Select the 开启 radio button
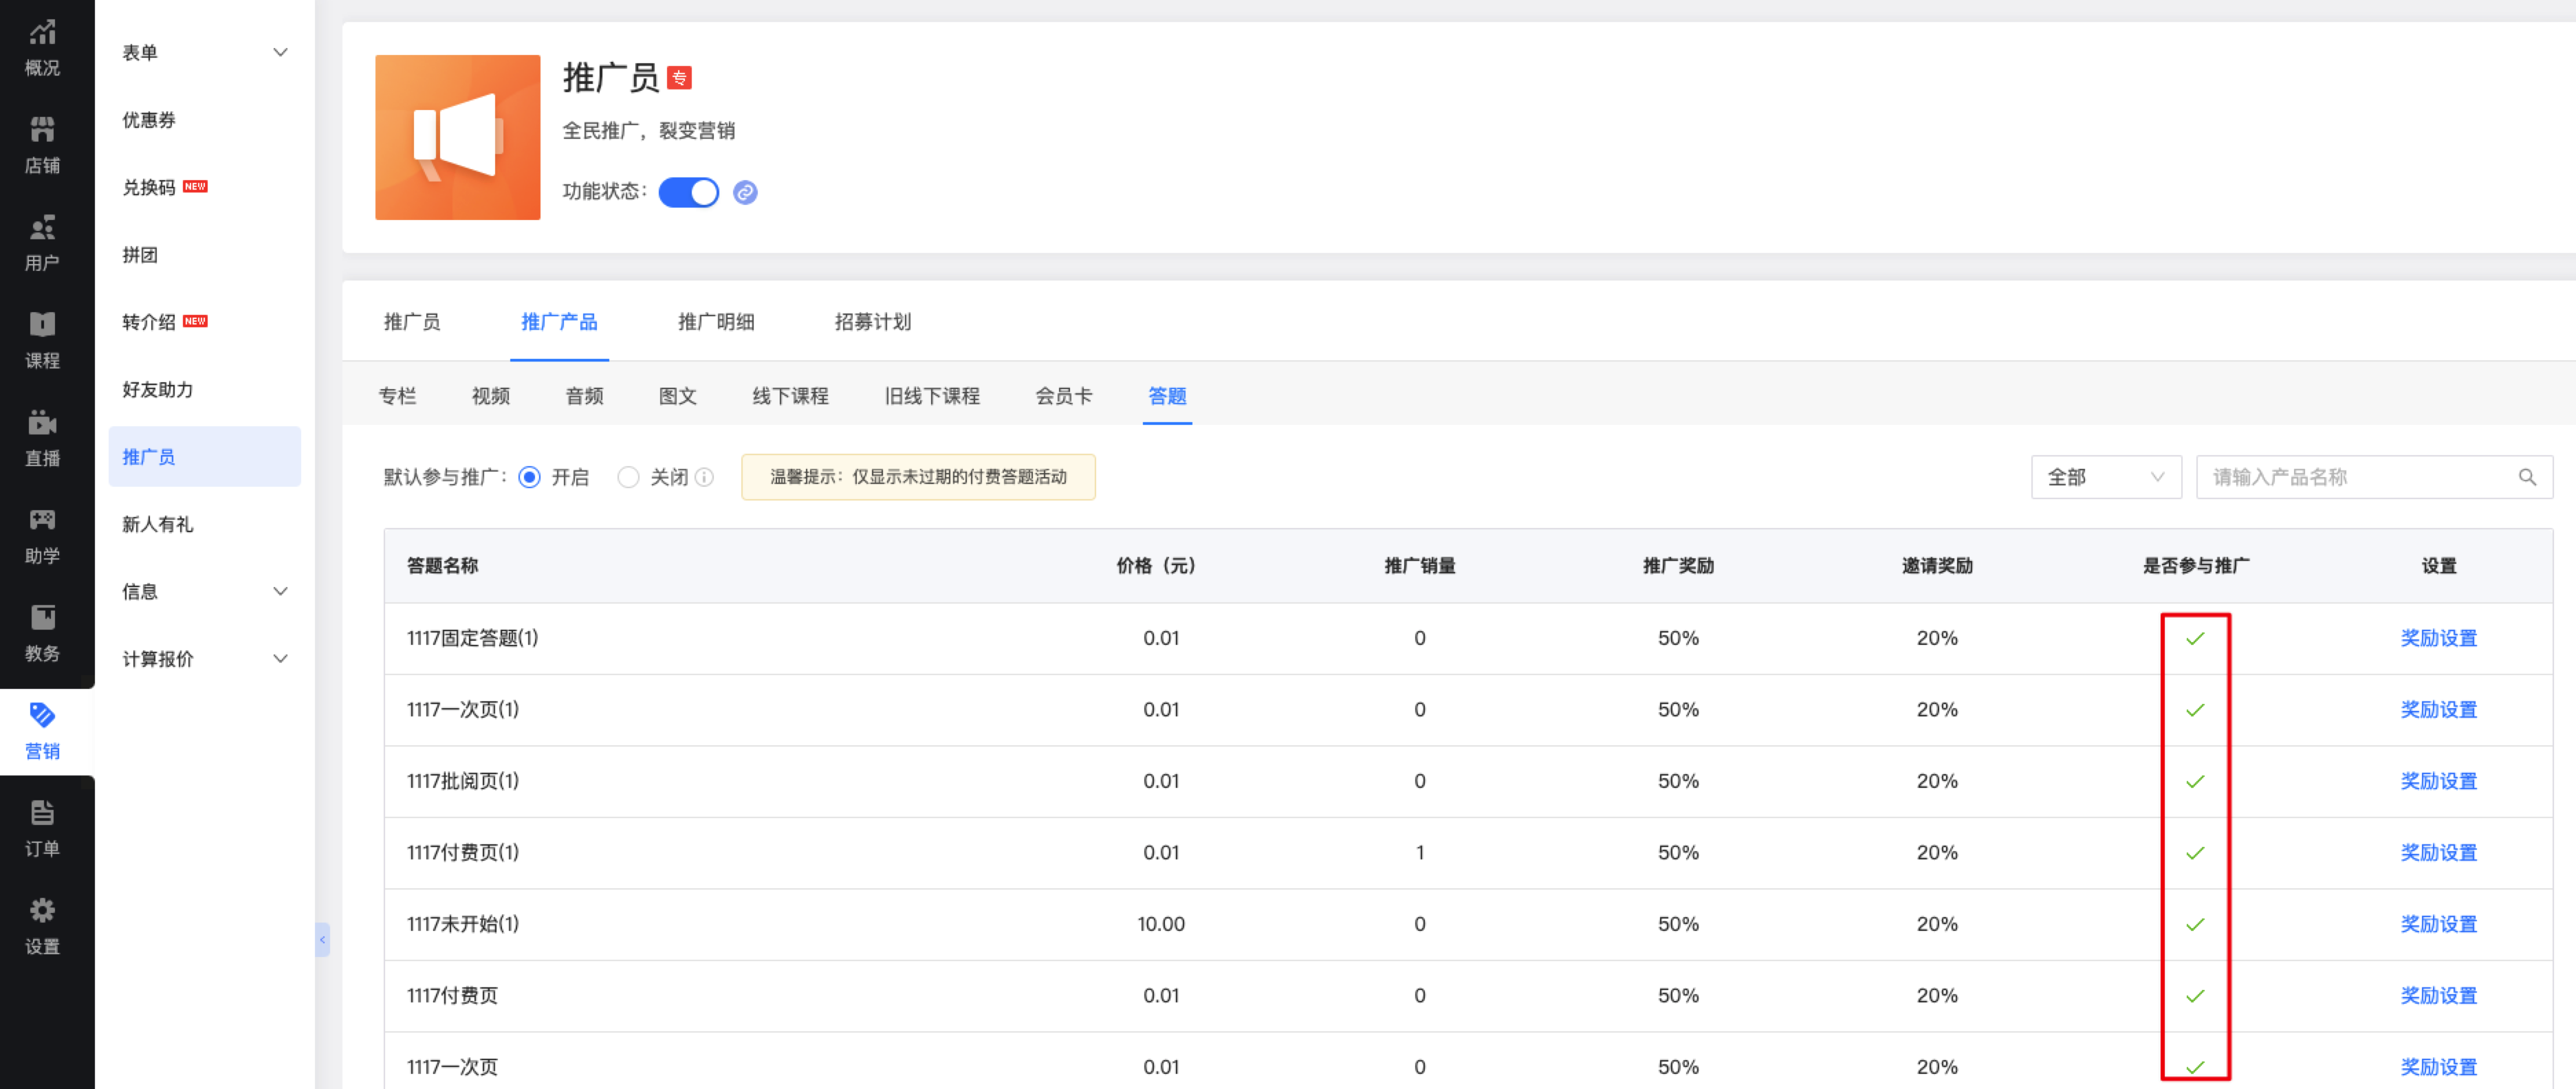This screenshot has width=2576, height=1089. [x=530, y=477]
